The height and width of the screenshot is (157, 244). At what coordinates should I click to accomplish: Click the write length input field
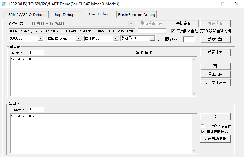[x=36, y=53]
